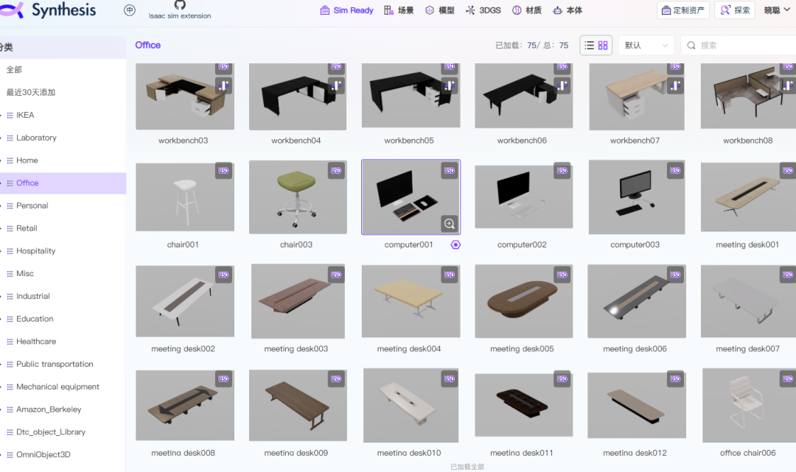Click the GitHub Isaac sim extension icon
The image size is (796, 472).
pos(180,5)
